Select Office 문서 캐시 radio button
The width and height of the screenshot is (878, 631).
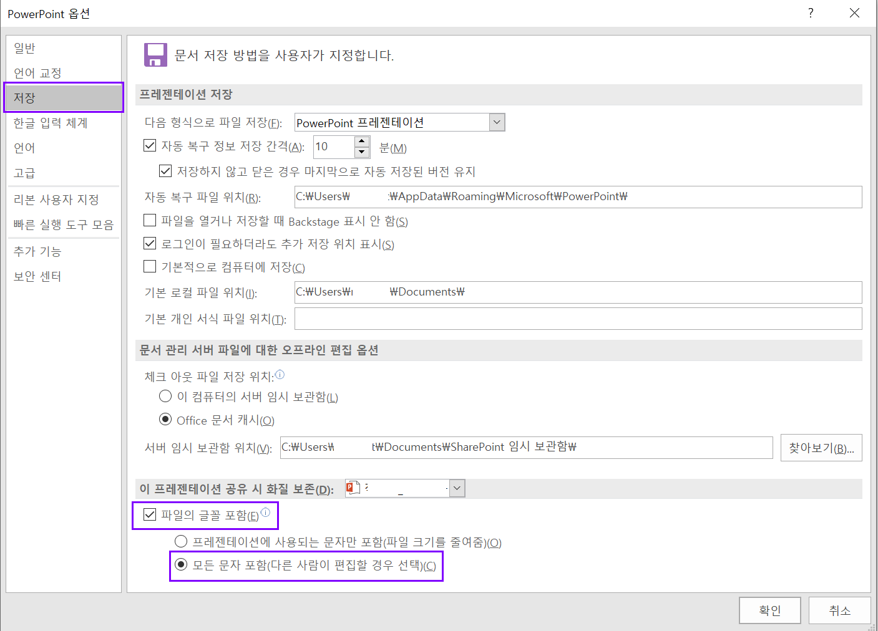(165, 419)
